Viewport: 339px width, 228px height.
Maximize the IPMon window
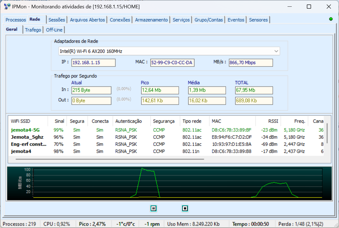tap(309, 7)
